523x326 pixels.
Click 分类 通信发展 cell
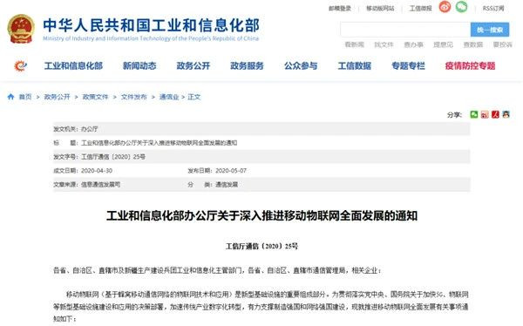coord(213,184)
